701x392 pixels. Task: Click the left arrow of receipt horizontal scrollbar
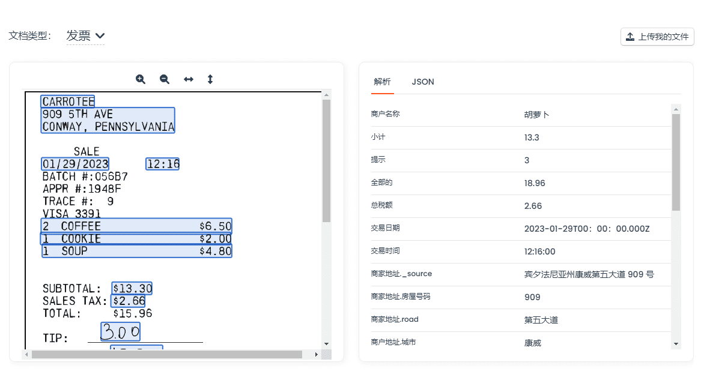(x=26, y=354)
